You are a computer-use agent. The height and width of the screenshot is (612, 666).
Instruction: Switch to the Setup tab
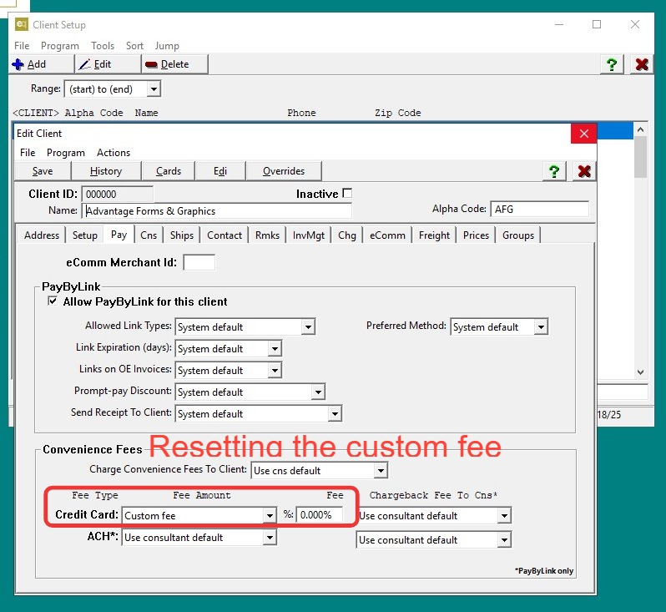pyautogui.click(x=85, y=235)
